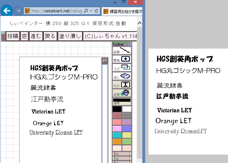Pick the cyan color swatch
228x163 pixels.
click(x=117, y=135)
